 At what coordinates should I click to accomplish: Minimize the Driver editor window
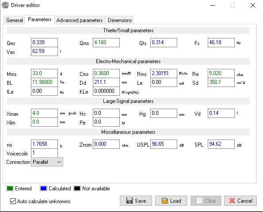coord(213,5)
